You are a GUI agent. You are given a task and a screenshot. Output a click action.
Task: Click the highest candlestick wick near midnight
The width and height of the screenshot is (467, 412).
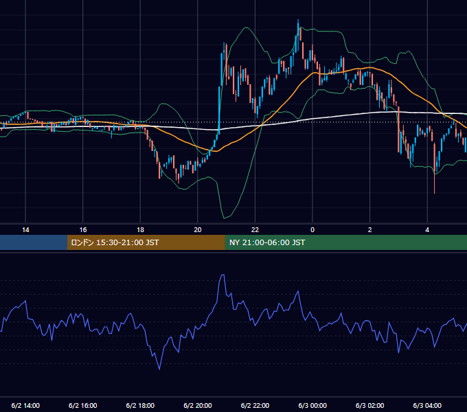click(298, 21)
